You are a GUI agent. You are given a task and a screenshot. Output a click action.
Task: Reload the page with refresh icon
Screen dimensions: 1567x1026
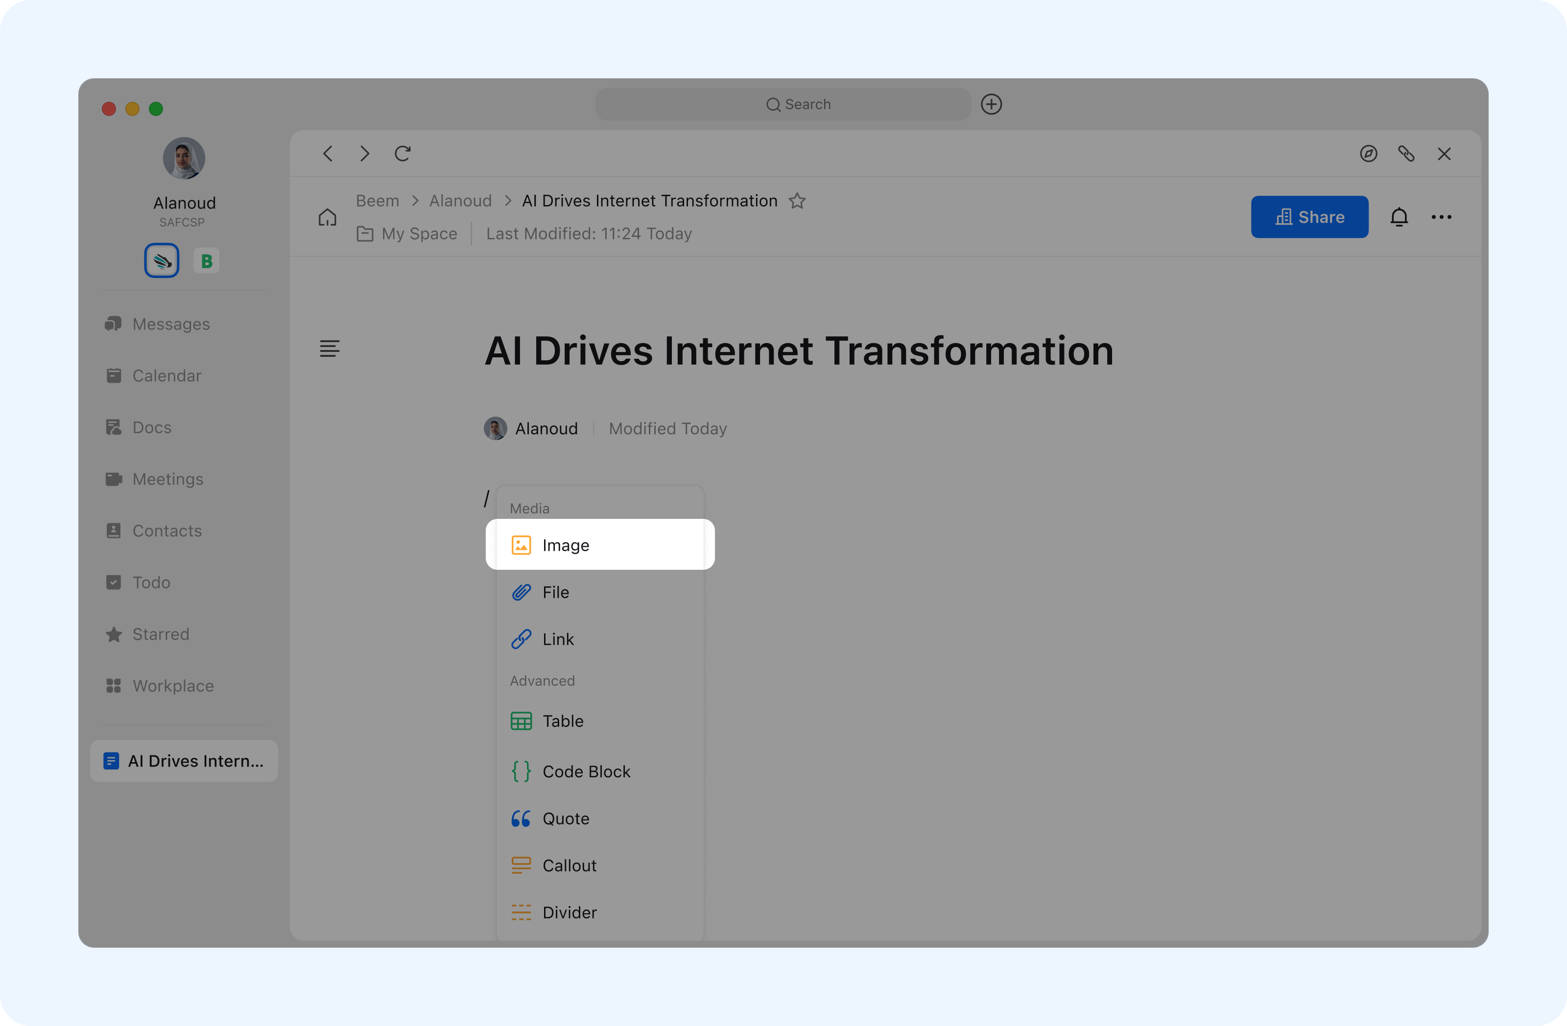point(403,153)
